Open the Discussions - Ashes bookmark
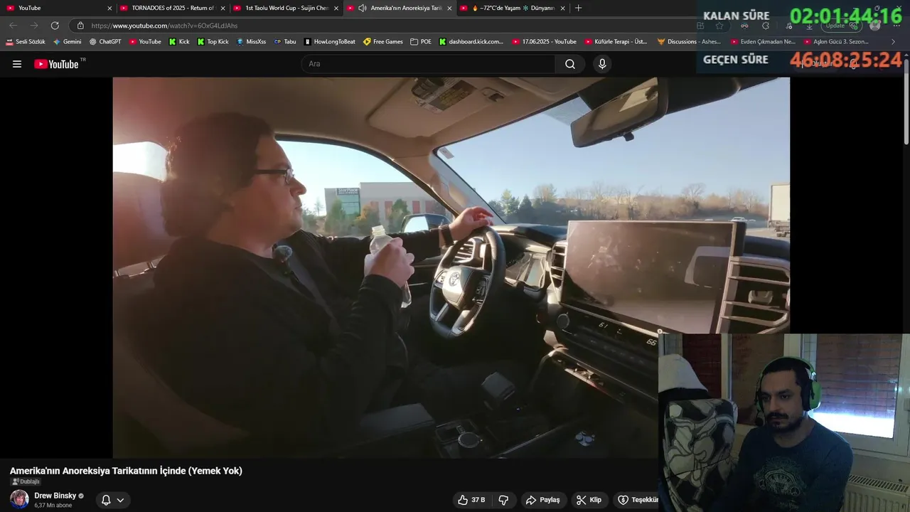 [689, 41]
